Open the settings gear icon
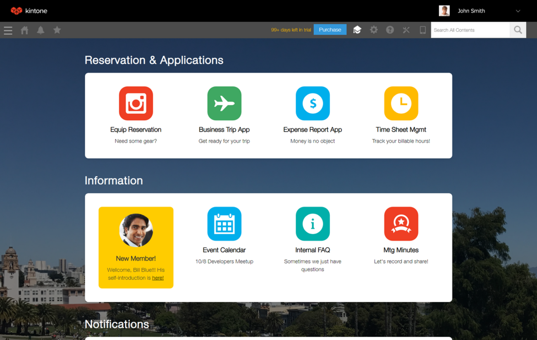 click(x=374, y=30)
